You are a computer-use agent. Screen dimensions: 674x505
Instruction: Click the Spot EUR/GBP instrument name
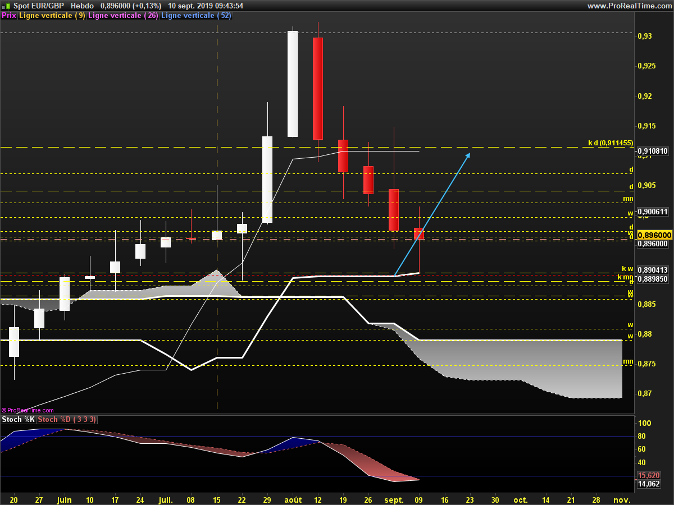tap(38, 6)
